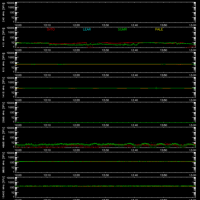The width and height of the screenshot is (200, 200).
Task: Click 12:50 time label under 8800 MHz plot
Action: coord(163,175)
